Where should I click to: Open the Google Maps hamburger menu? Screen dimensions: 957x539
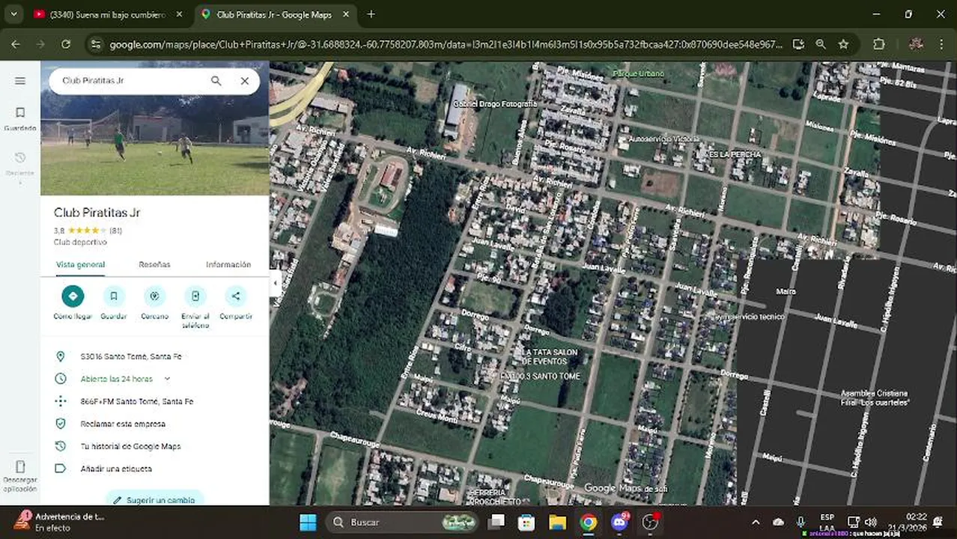click(20, 81)
